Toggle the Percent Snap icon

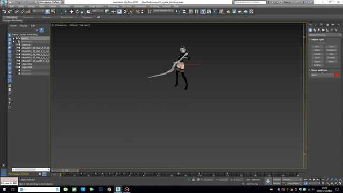pyautogui.click(x=137, y=12)
